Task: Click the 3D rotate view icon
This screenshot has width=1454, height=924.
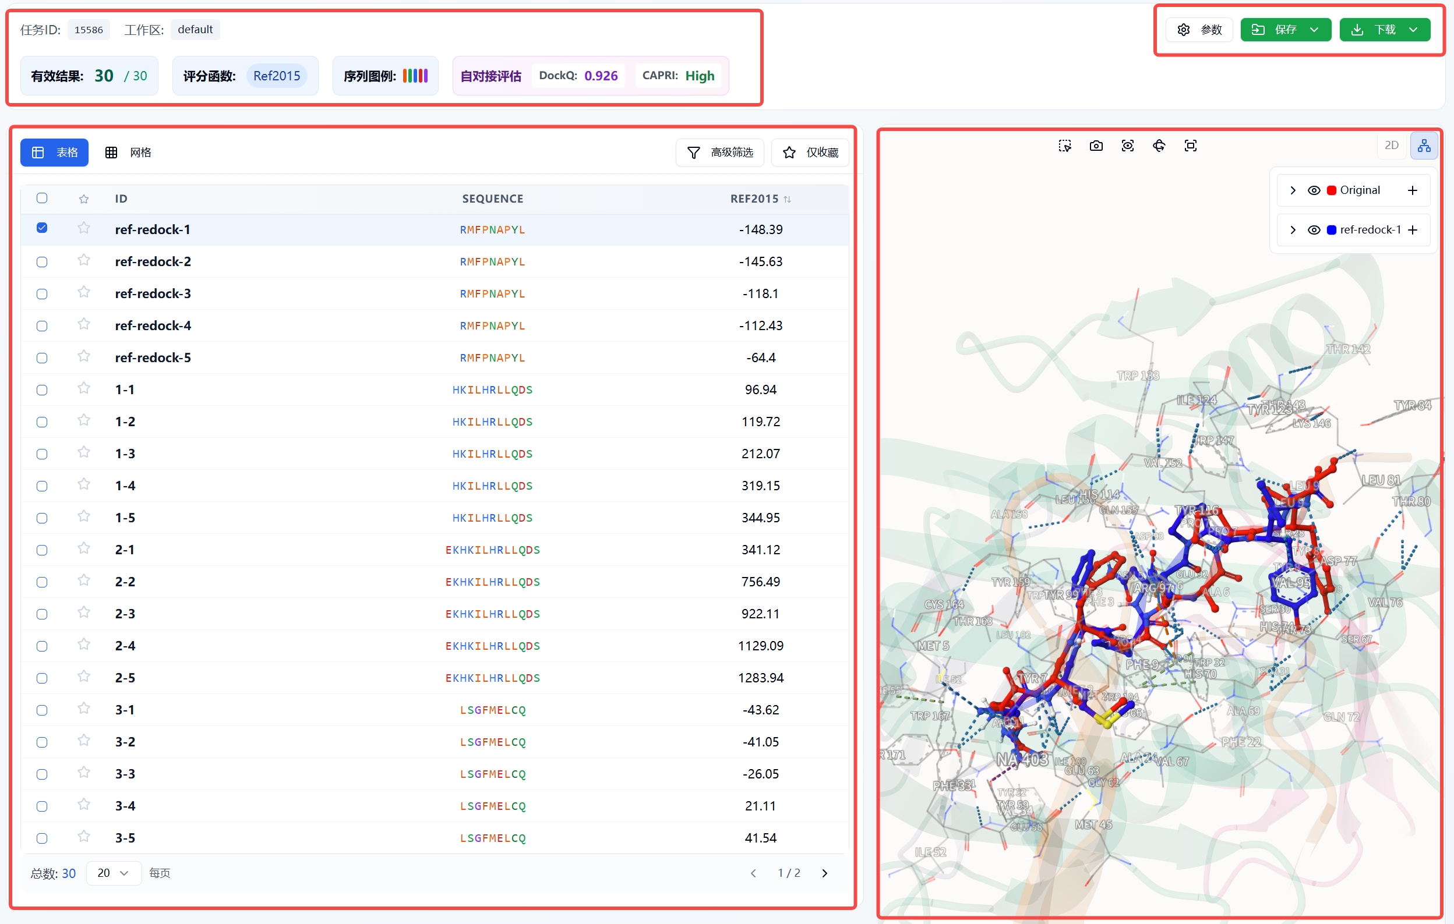Action: tap(1159, 146)
